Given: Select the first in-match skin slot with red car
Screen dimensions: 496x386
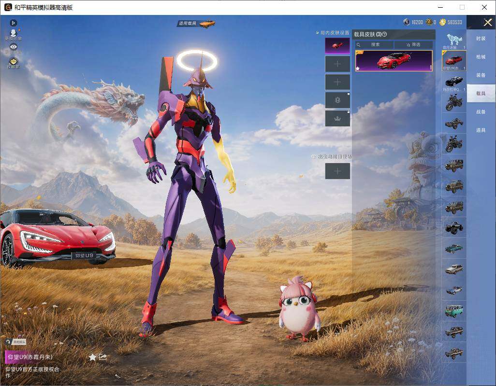Looking at the screenshot, I should [337, 46].
